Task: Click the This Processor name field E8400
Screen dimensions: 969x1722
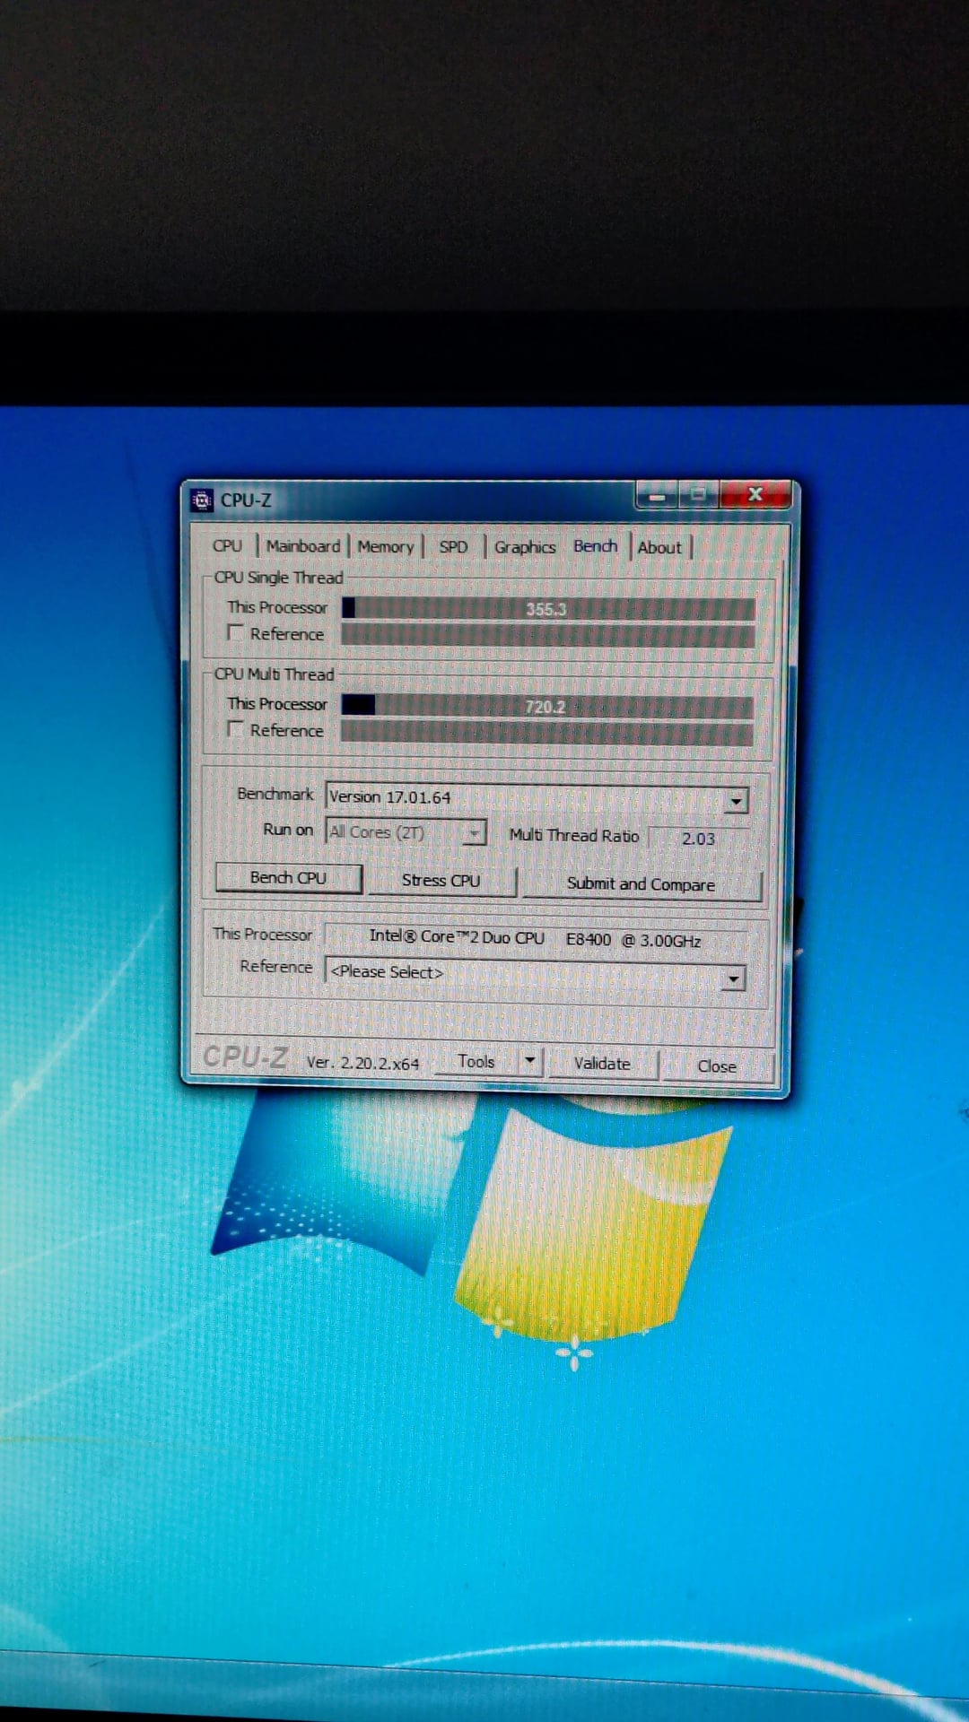Action: [x=535, y=938]
